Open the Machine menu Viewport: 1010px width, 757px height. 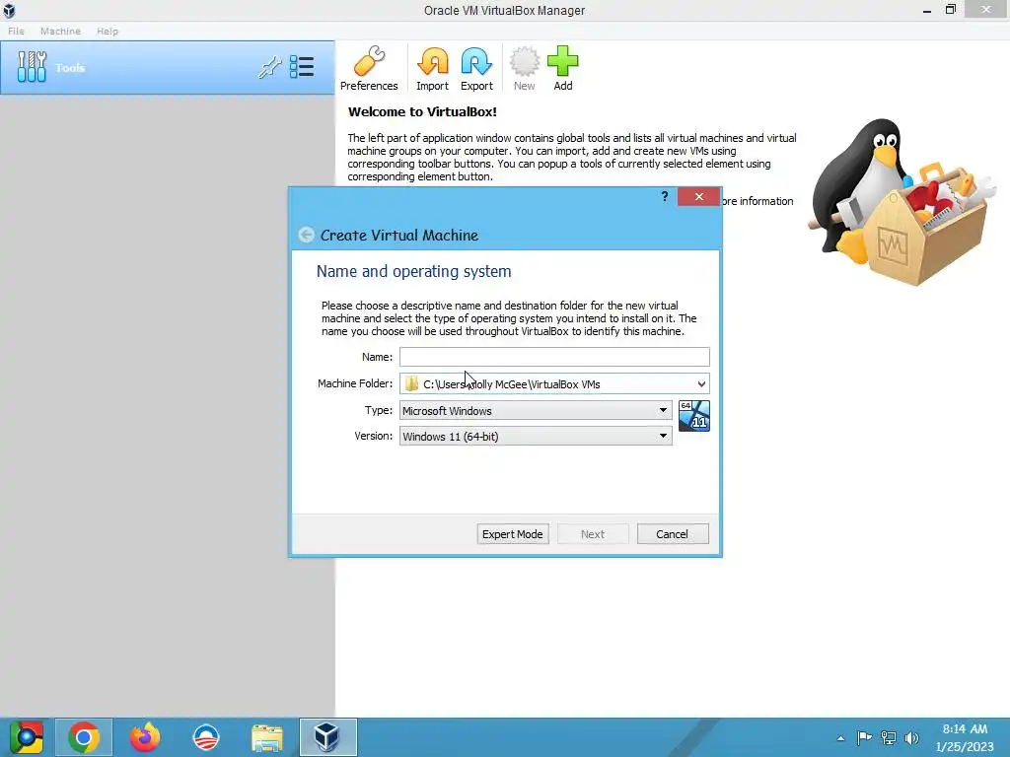coord(60,31)
